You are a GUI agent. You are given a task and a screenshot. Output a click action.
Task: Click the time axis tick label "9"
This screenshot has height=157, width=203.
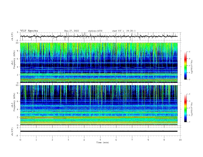pyautogui.click(x=164, y=140)
